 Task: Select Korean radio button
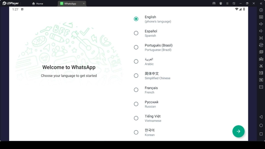click(x=136, y=132)
